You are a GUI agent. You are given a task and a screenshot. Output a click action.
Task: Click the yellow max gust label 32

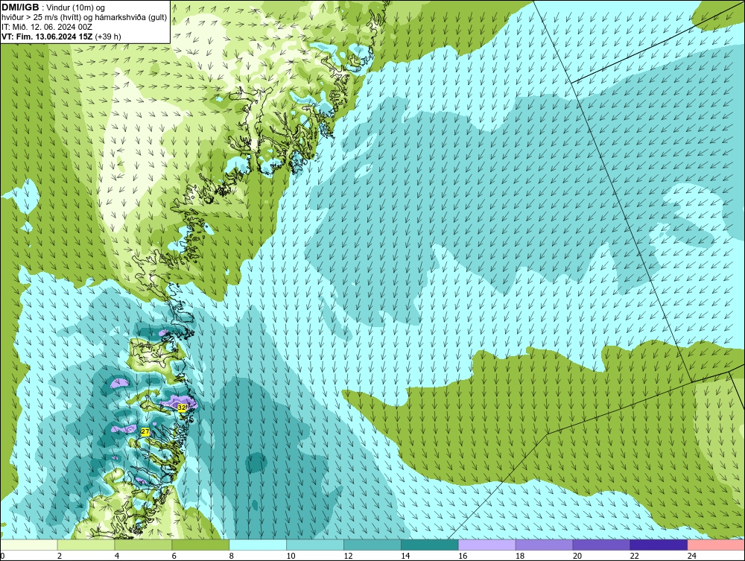181,408
